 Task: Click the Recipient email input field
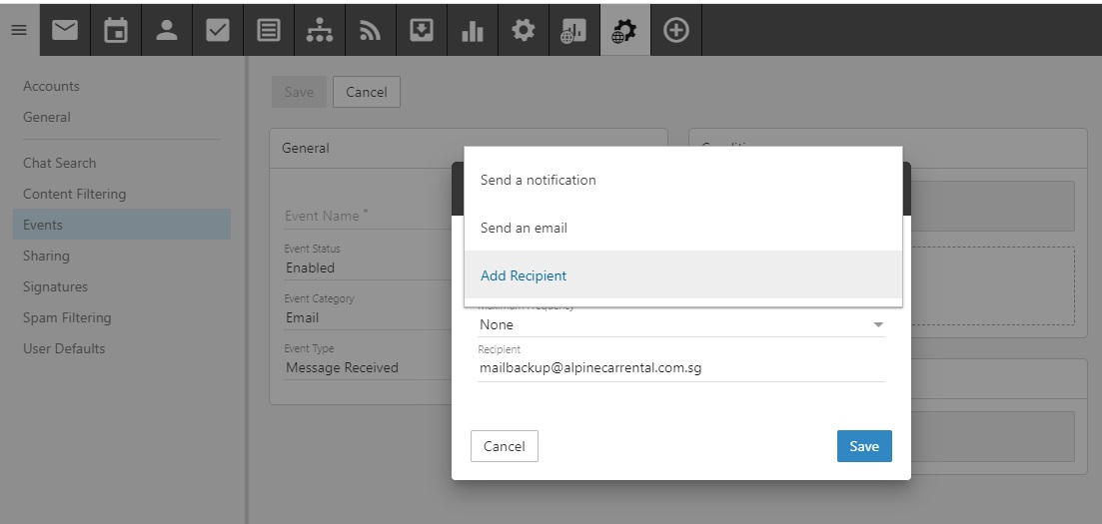click(680, 368)
